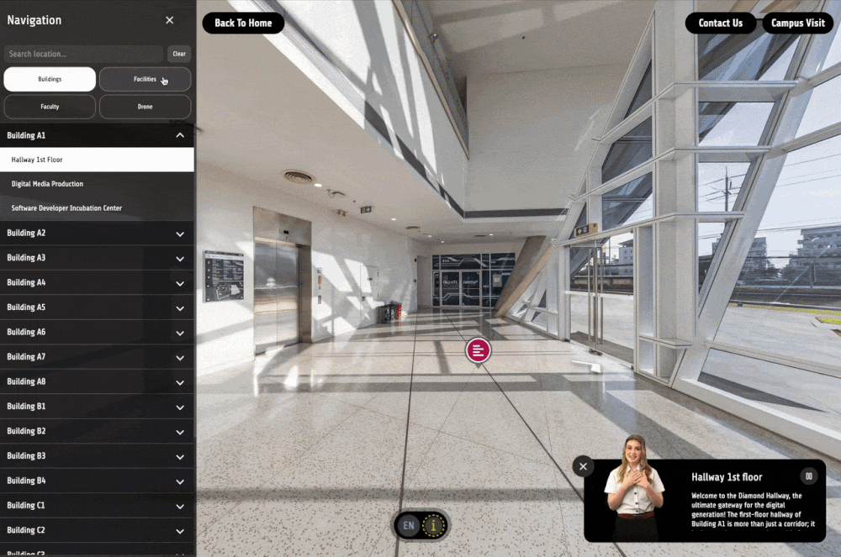Click the yellow info icon in the bottom toggle

click(434, 525)
